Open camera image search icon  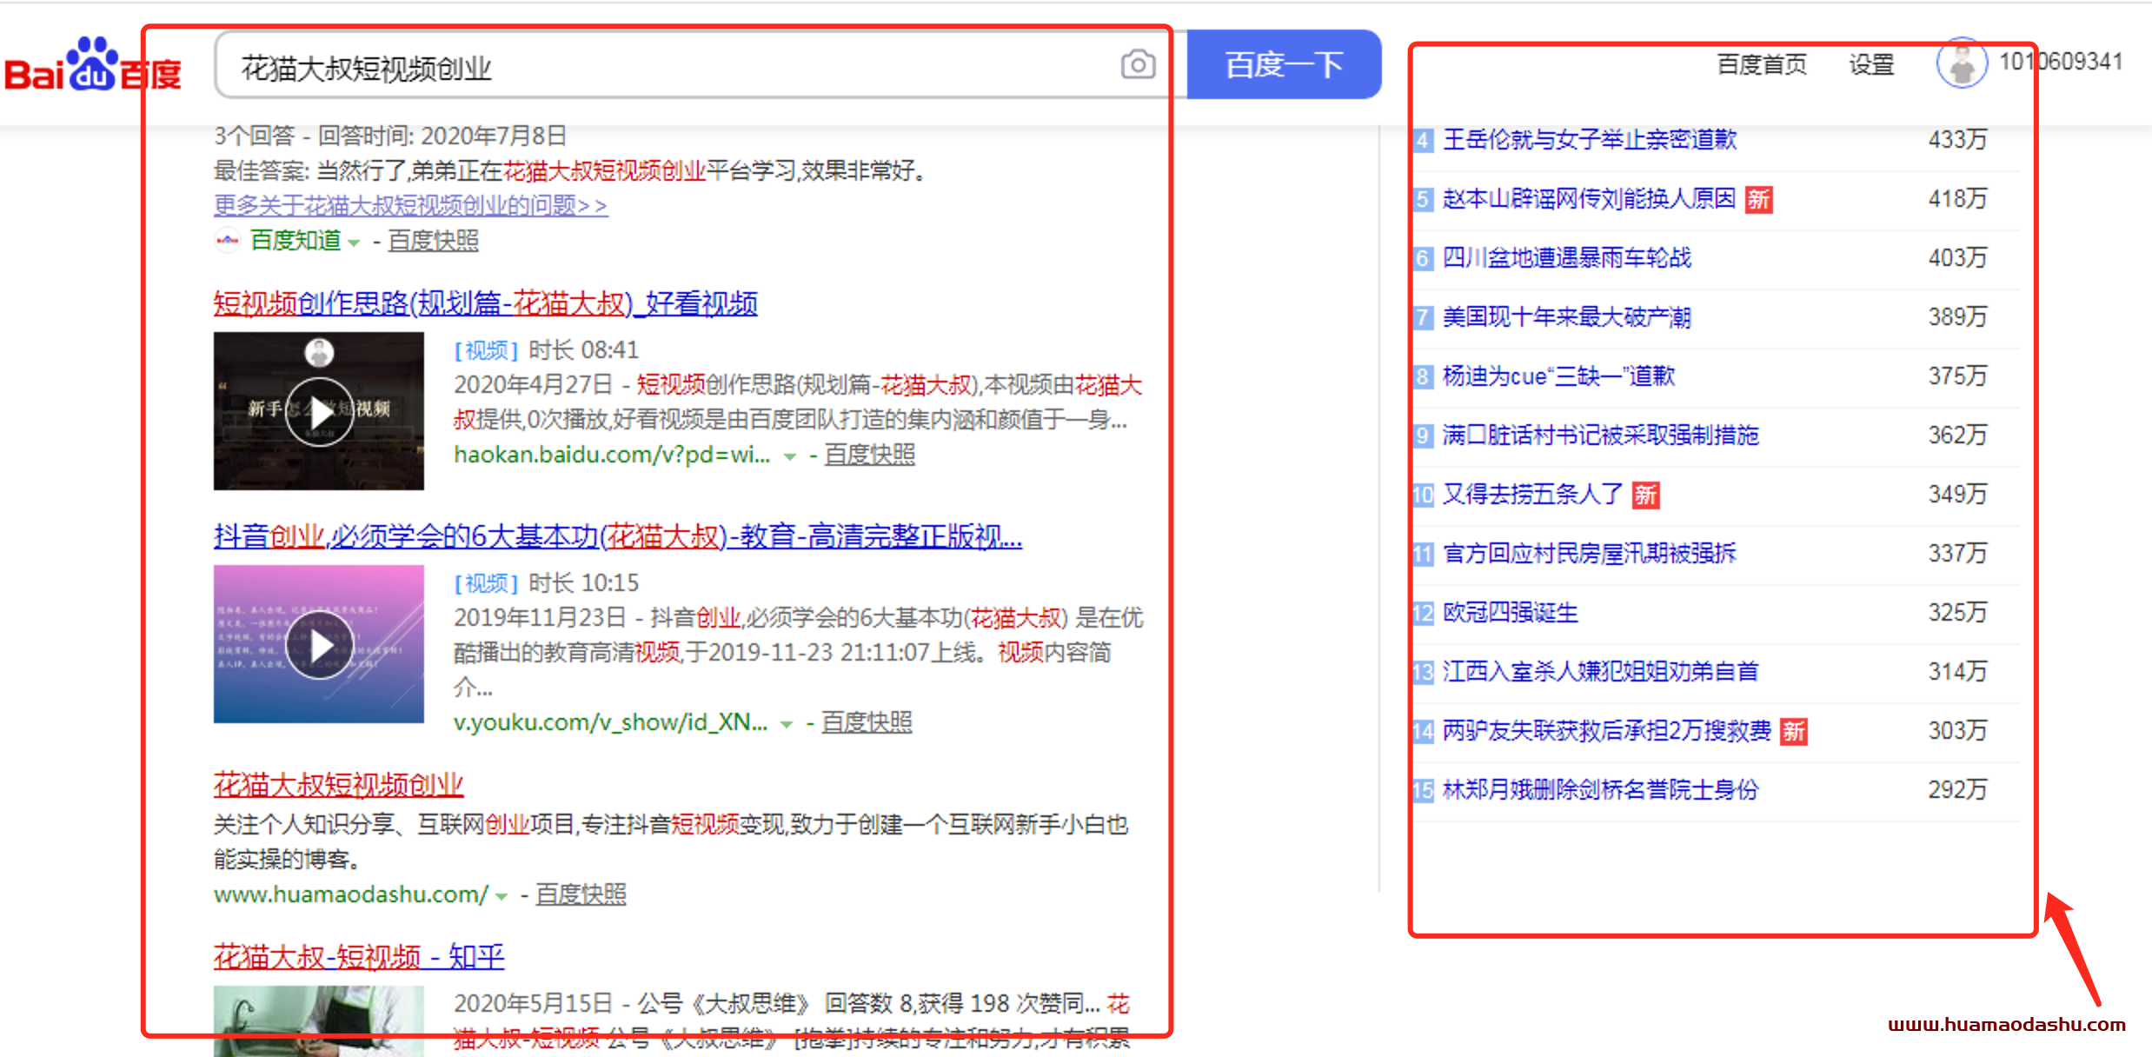(1138, 64)
